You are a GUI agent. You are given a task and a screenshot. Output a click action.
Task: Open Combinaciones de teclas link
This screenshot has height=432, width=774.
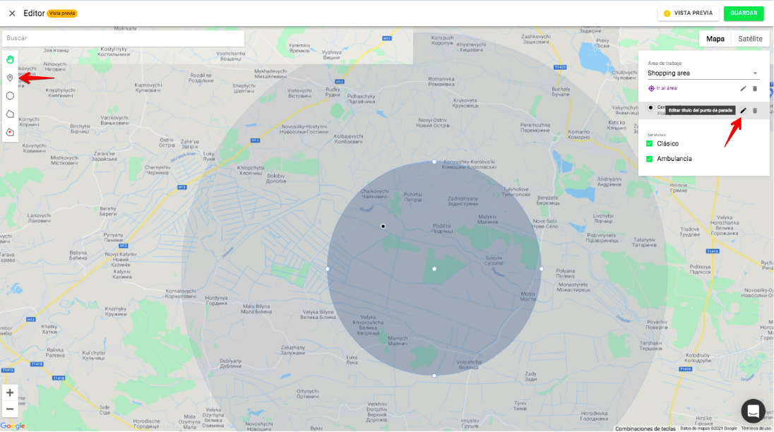(x=645, y=428)
